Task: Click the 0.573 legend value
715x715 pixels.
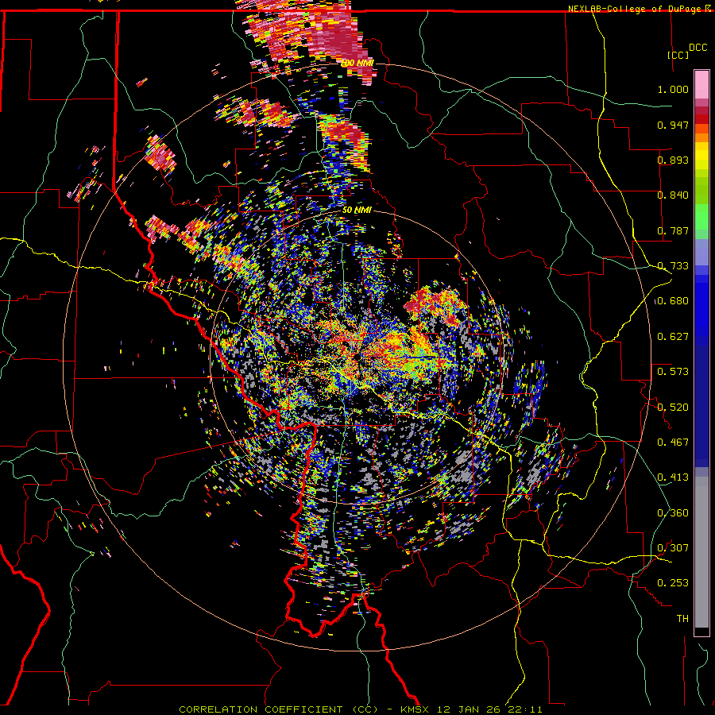Action: 673,372
